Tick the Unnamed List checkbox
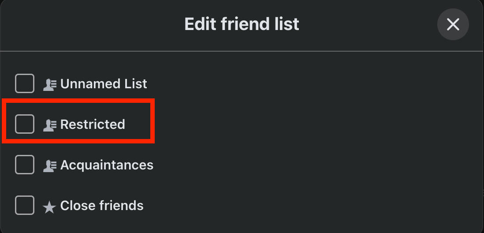The height and width of the screenshot is (233, 484). (25, 84)
